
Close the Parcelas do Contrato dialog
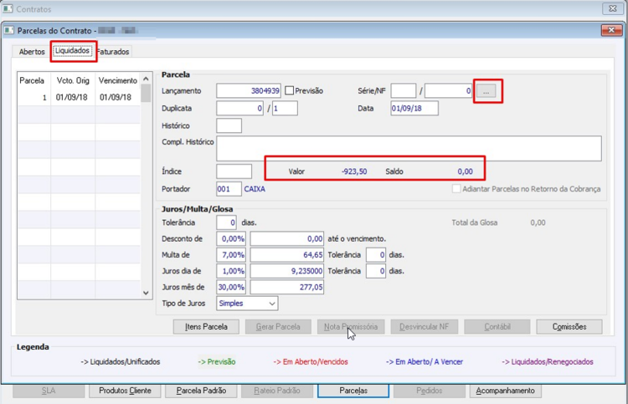tap(611, 30)
